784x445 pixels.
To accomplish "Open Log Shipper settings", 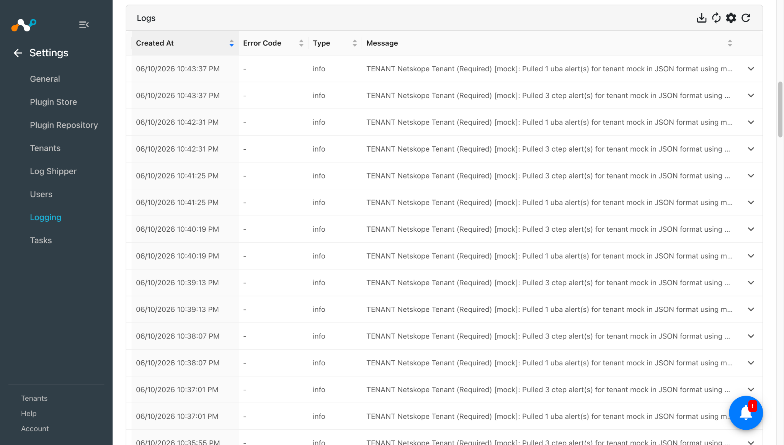I will tap(53, 171).
